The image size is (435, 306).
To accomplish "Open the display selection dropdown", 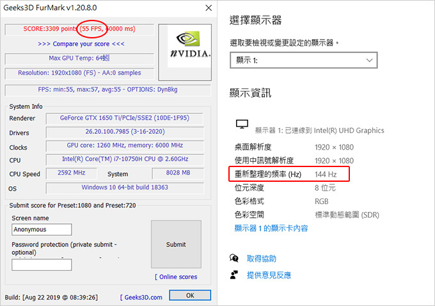I will pyautogui.click(x=303, y=60).
